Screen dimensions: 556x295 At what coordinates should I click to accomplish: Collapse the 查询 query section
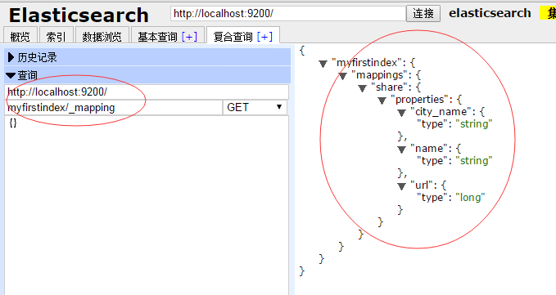(147, 75)
